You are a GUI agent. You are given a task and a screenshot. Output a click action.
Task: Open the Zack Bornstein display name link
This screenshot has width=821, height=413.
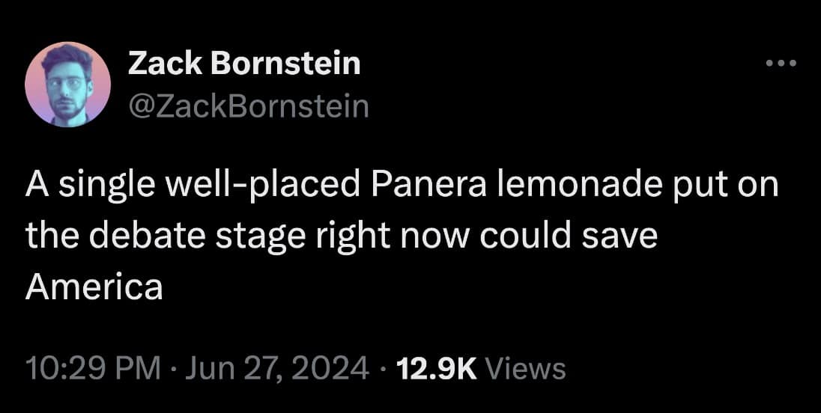[244, 64]
